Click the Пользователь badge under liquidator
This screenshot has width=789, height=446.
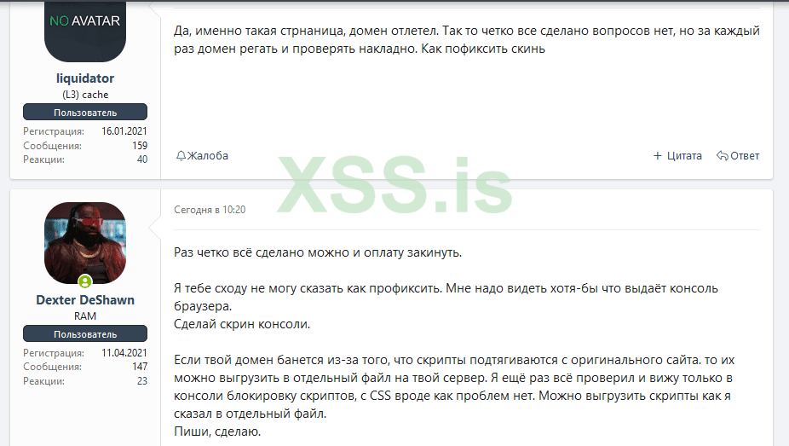pos(85,113)
